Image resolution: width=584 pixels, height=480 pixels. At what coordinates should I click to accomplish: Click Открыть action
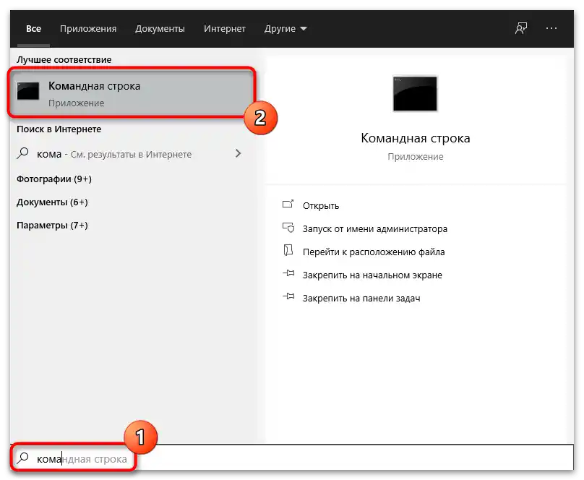[321, 206]
